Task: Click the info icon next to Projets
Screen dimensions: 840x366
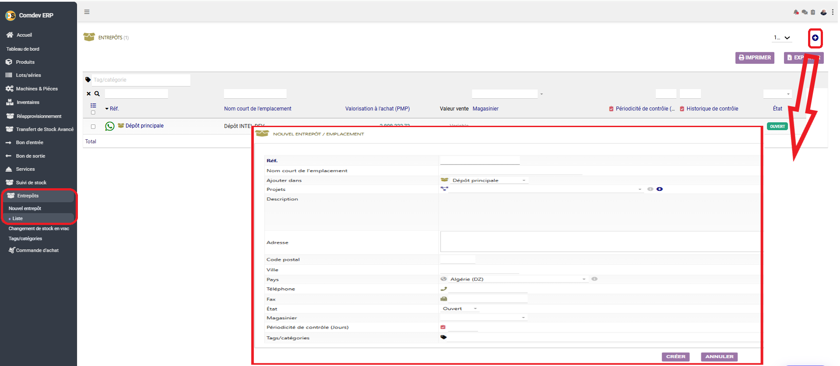Action: tap(650, 189)
